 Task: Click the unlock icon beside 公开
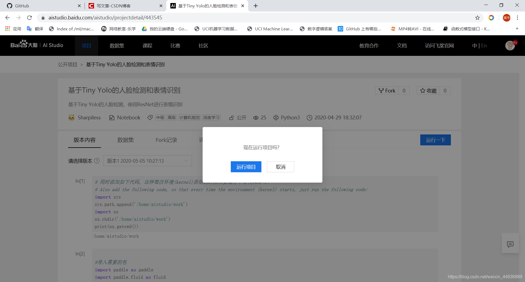[232, 118]
